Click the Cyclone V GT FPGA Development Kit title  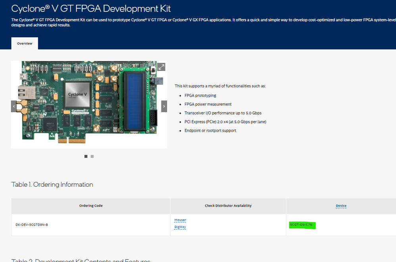pos(91,8)
